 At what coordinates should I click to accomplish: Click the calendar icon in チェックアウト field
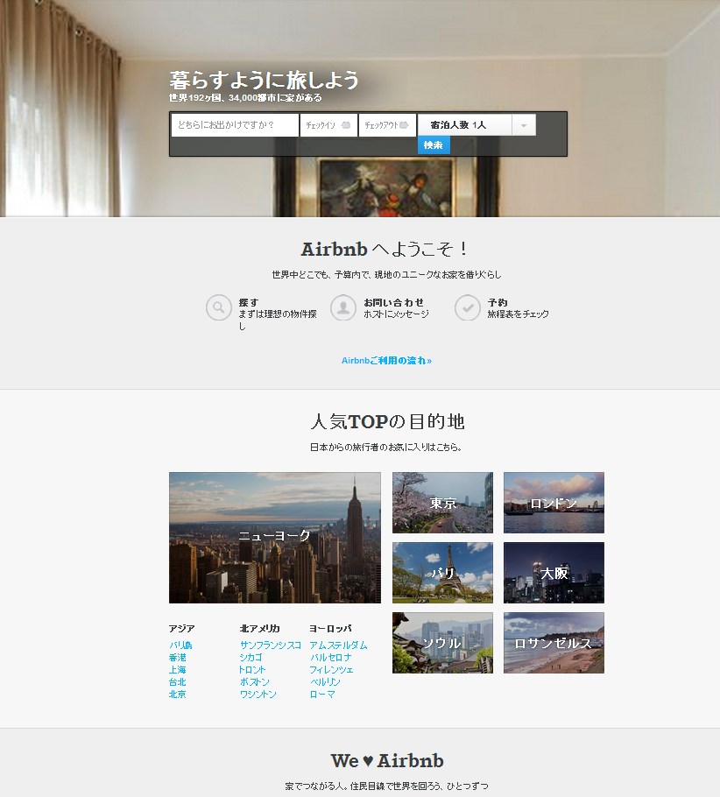pyautogui.click(x=405, y=125)
